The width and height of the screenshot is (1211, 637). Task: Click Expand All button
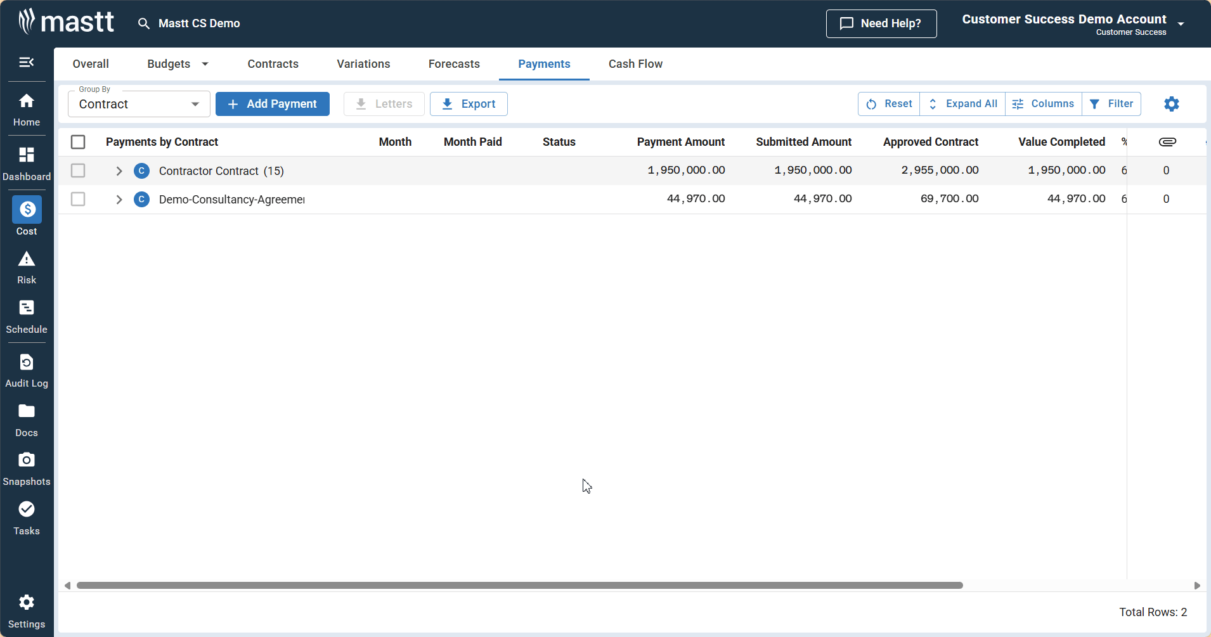962,104
